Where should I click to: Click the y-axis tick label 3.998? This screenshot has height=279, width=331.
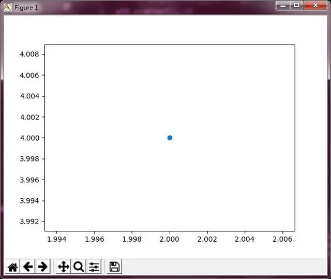29,159
